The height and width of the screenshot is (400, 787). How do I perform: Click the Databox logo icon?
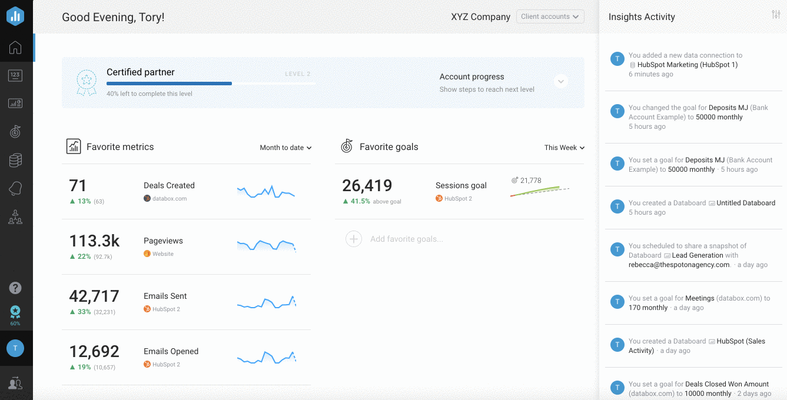[16, 16]
